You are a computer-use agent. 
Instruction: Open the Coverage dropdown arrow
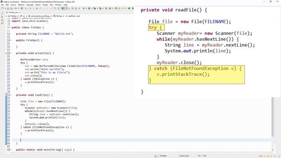[97, 8]
